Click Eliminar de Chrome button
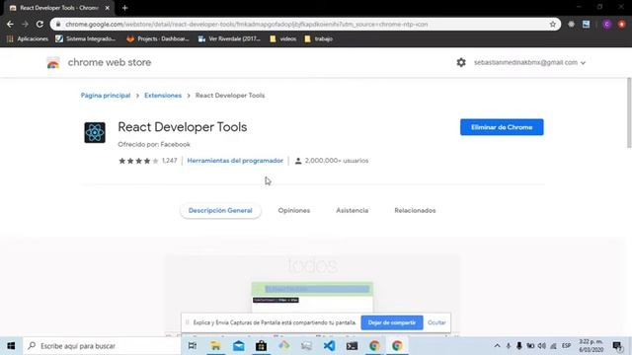 pyautogui.click(x=502, y=127)
